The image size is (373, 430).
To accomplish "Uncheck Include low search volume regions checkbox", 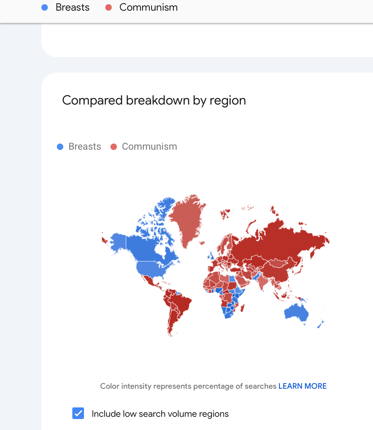I will [x=78, y=413].
